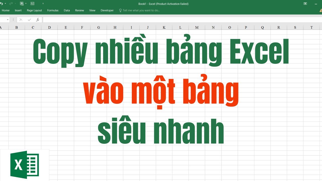Open Insert Function via the fx icon

[38, 20]
